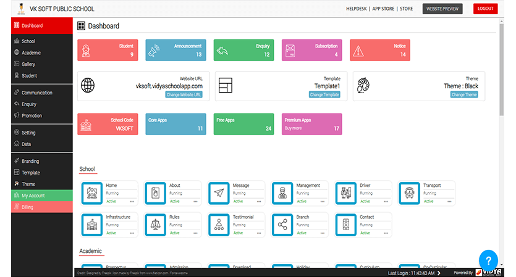Open the more options dots on About card

(195, 201)
